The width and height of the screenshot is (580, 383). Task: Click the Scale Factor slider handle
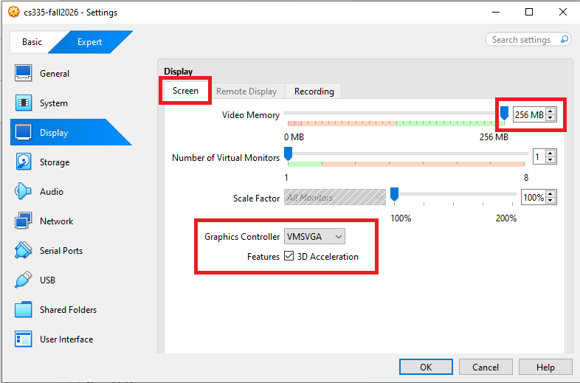pyautogui.click(x=395, y=194)
